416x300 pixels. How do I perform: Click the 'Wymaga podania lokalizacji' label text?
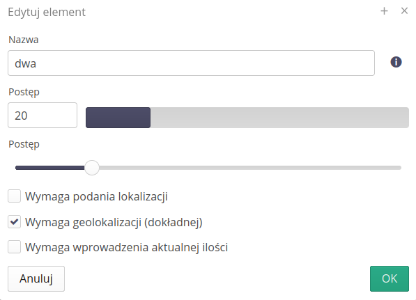click(96, 197)
